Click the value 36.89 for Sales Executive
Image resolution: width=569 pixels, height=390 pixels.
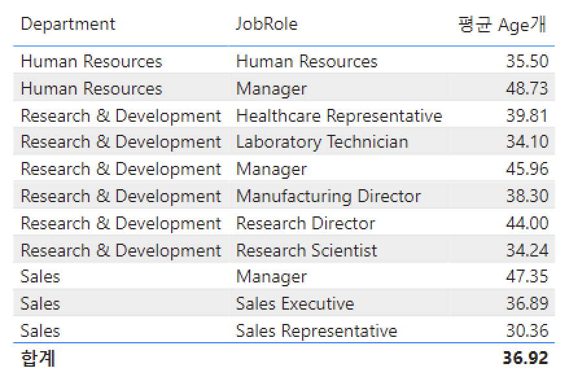click(x=526, y=304)
